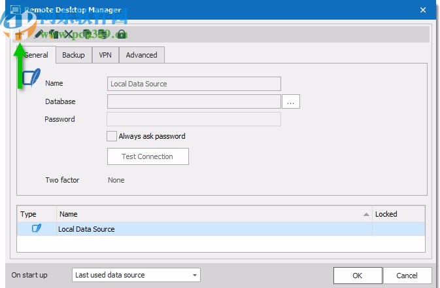Confirm with the OK button

pos(358,276)
